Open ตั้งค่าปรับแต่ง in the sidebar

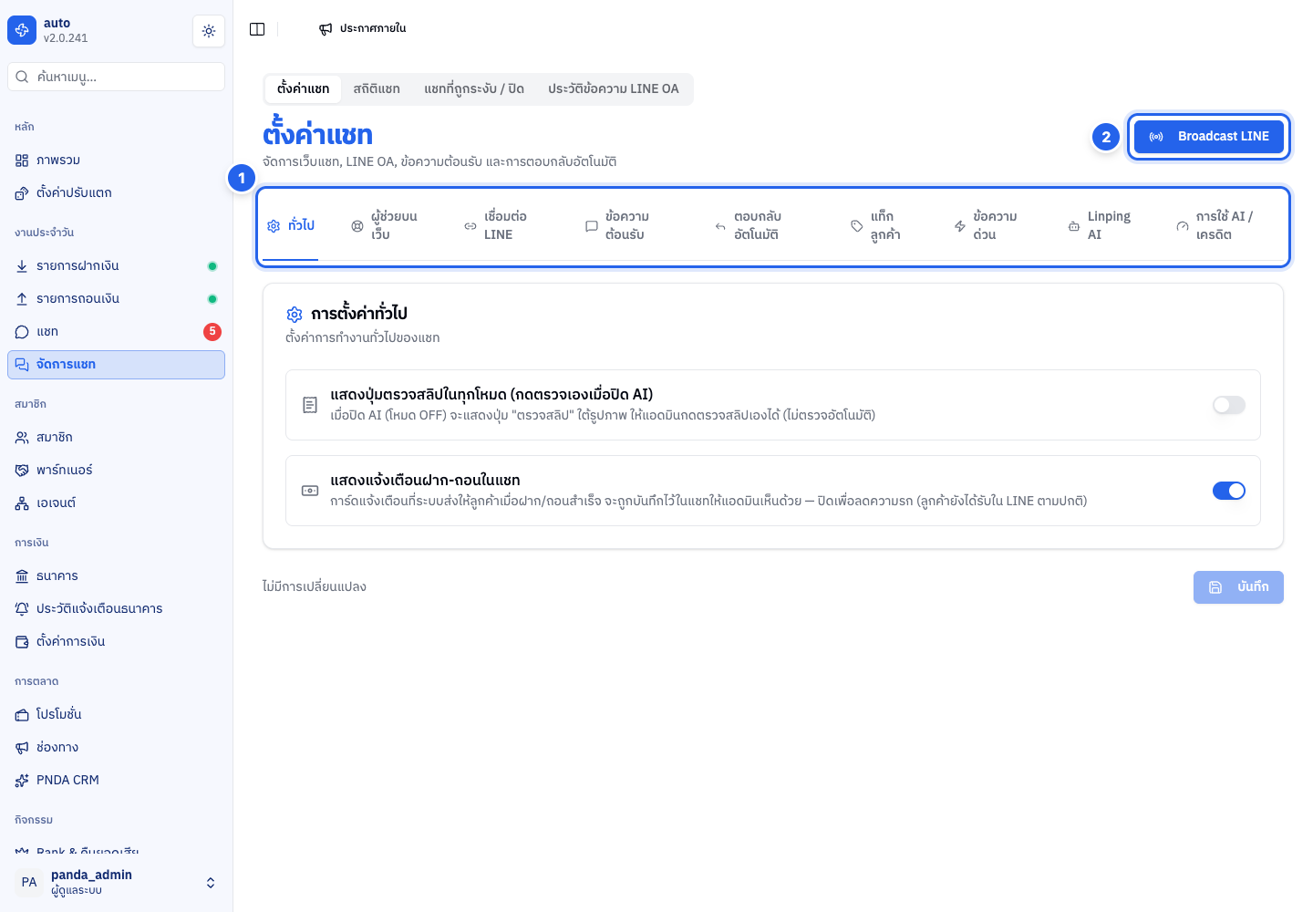tap(116, 193)
